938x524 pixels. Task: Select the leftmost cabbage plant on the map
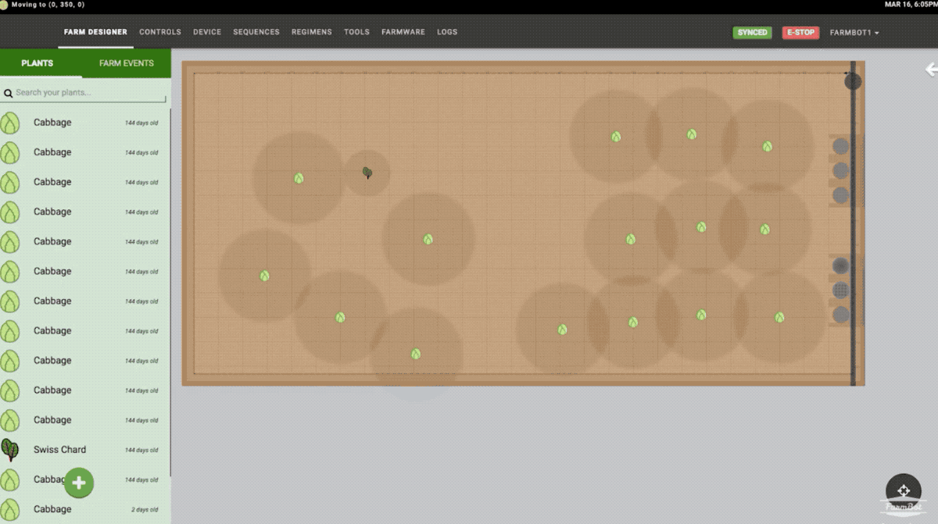[x=265, y=276]
